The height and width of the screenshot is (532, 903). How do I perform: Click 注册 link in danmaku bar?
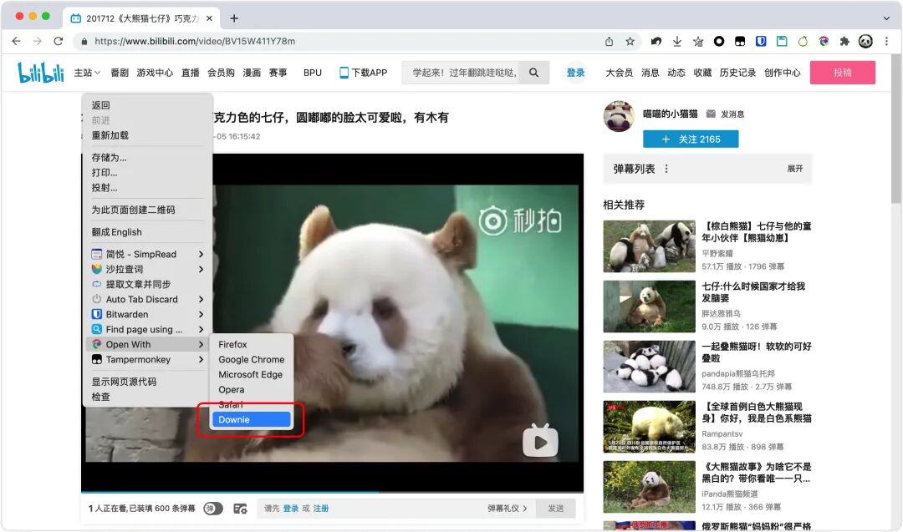pos(321,509)
